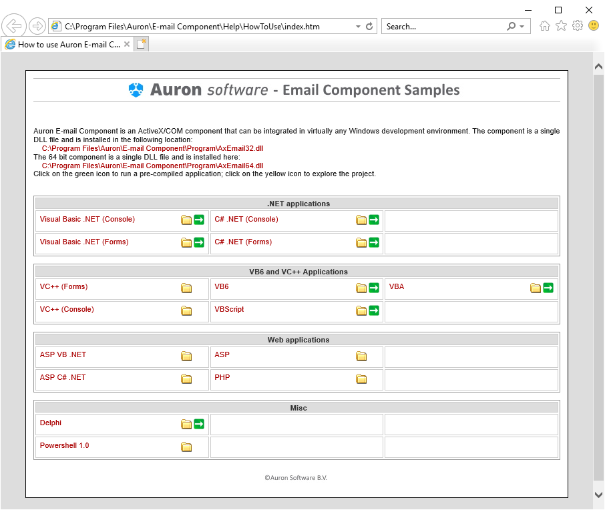This screenshot has height=510, width=605.
Task: Refresh the current page
Action: (x=369, y=27)
